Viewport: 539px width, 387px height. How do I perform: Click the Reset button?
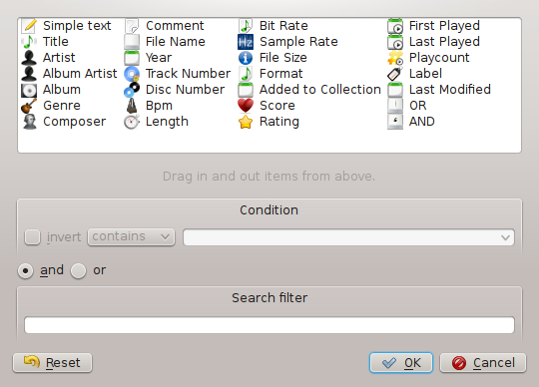52,363
